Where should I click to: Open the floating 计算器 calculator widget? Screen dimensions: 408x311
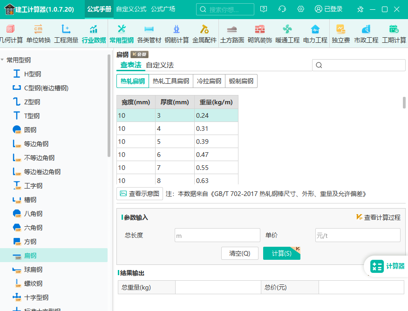pyautogui.click(x=387, y=266)
